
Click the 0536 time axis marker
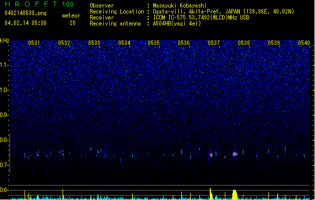pyautogui.click(x=184, y=43)
